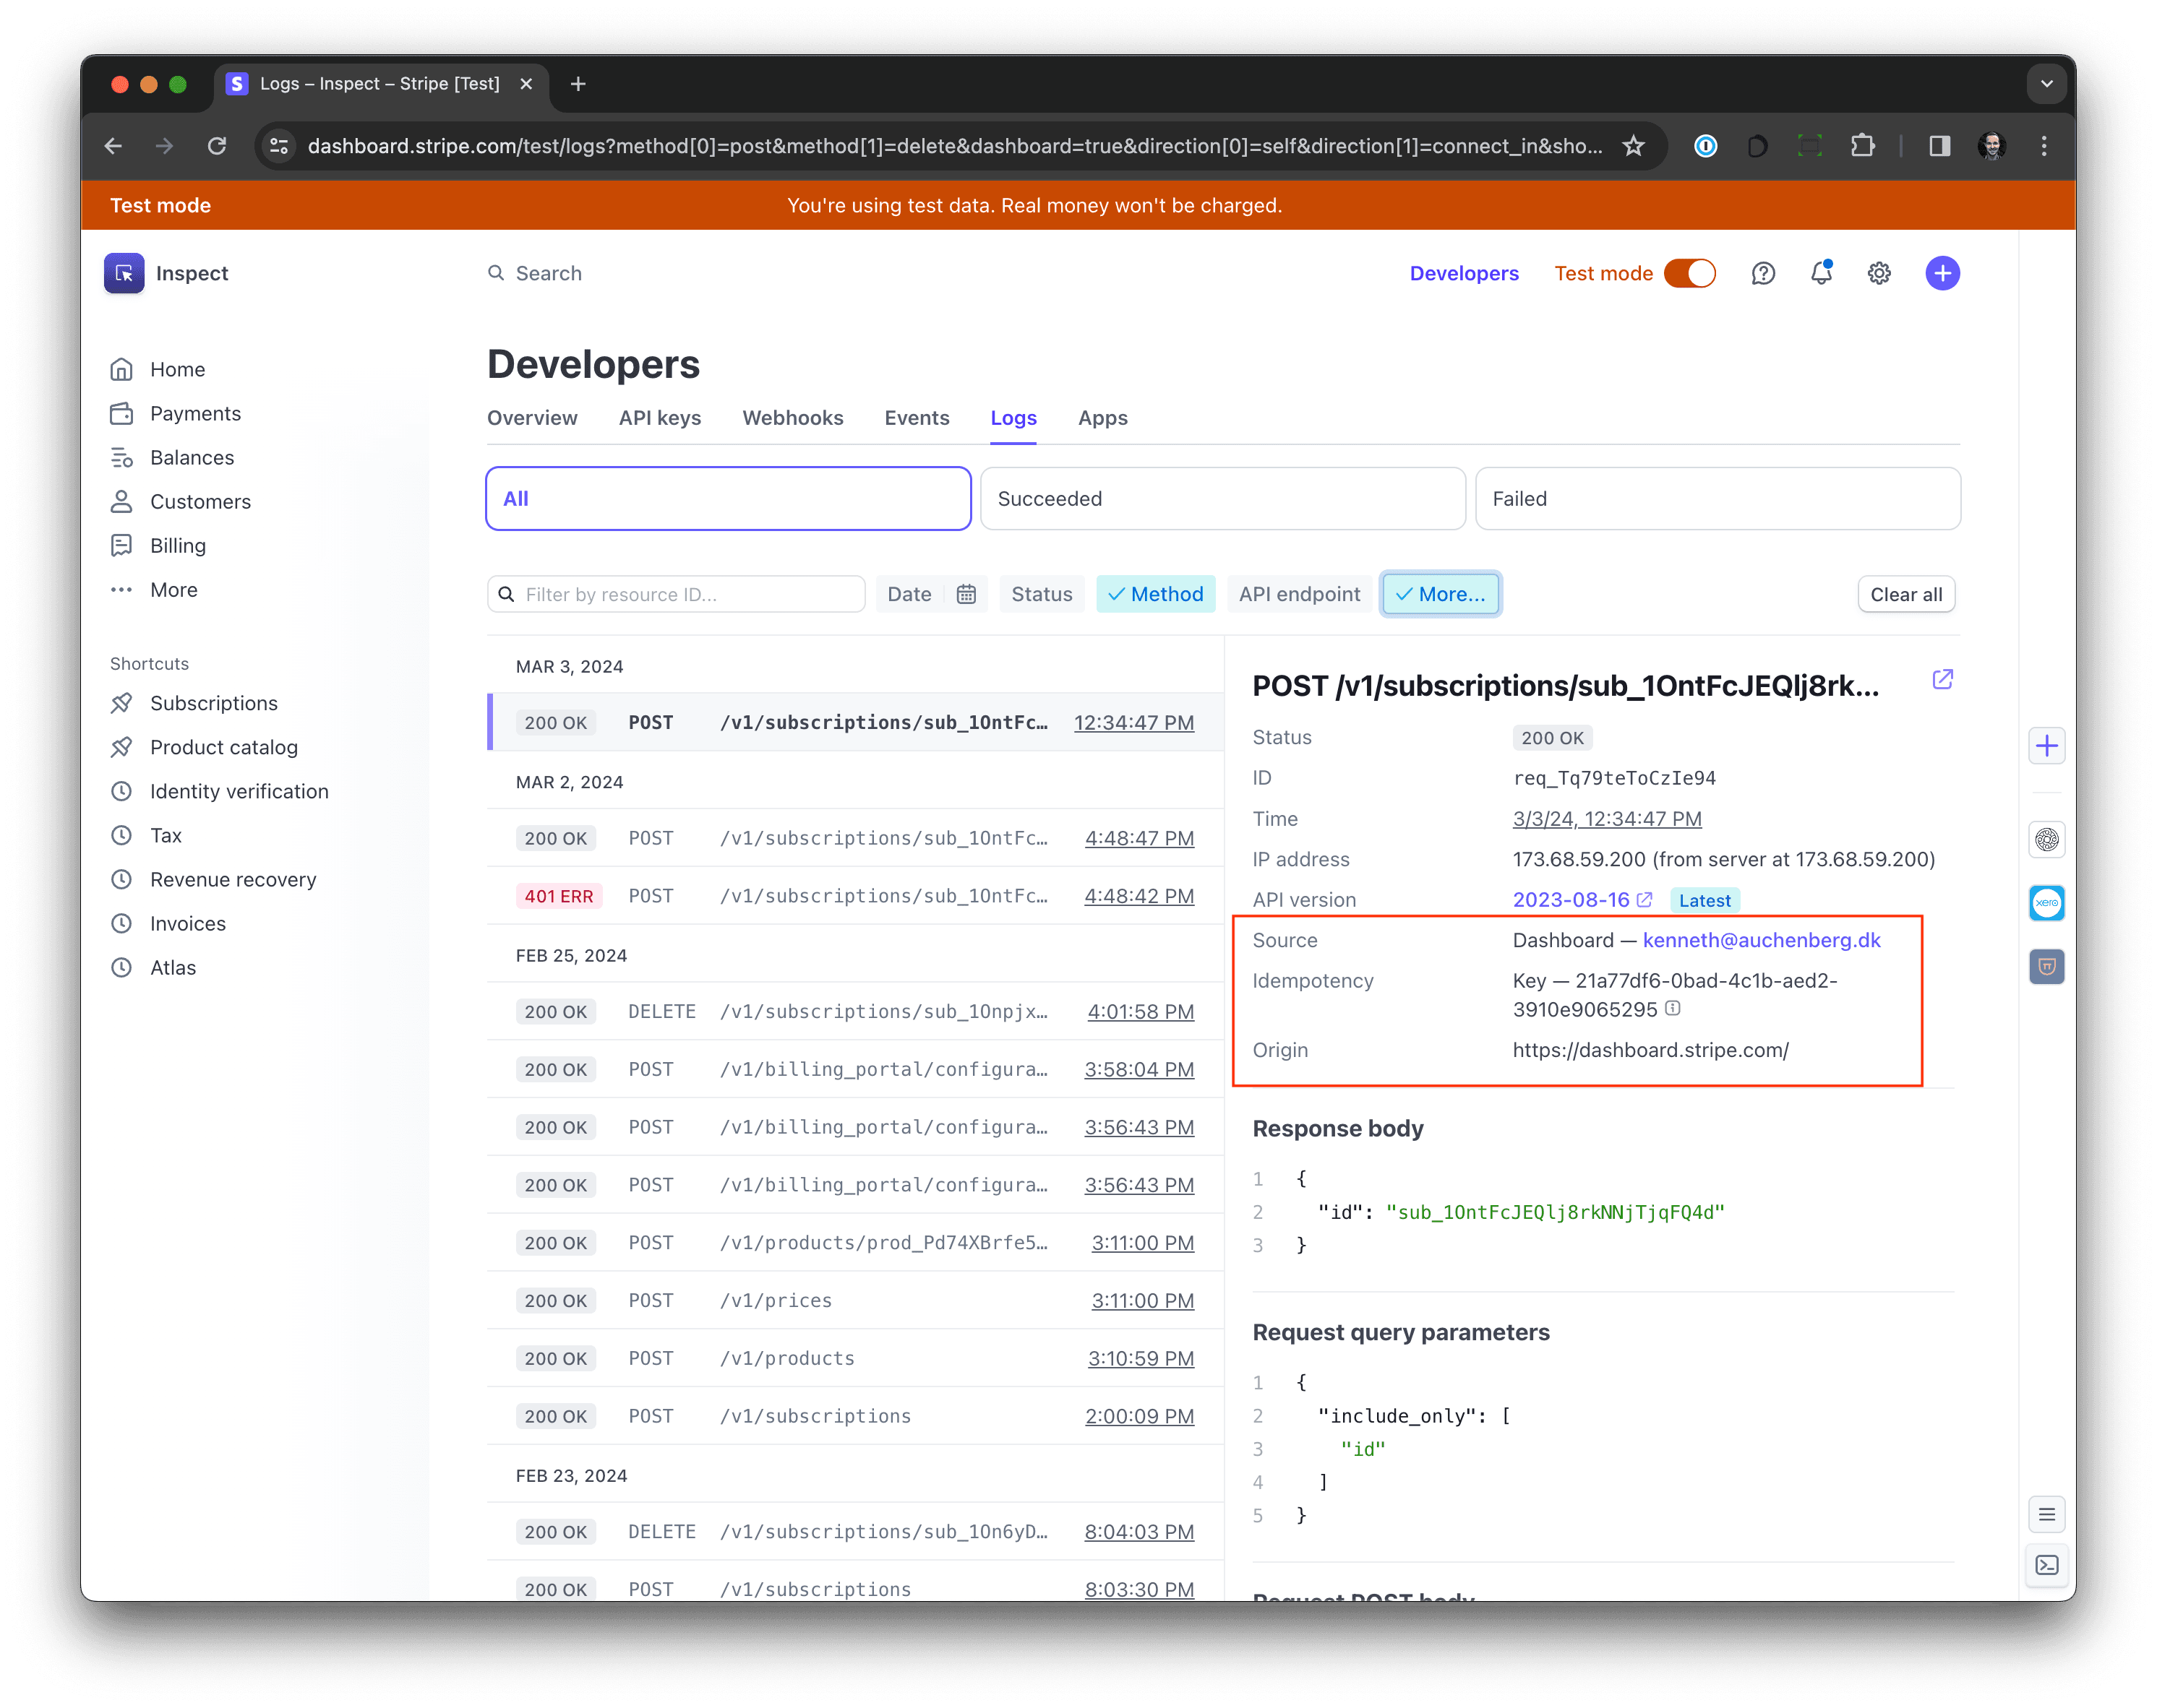Switch to the Apps tab
2157x1708 pixels.
tap(1102, 417)
